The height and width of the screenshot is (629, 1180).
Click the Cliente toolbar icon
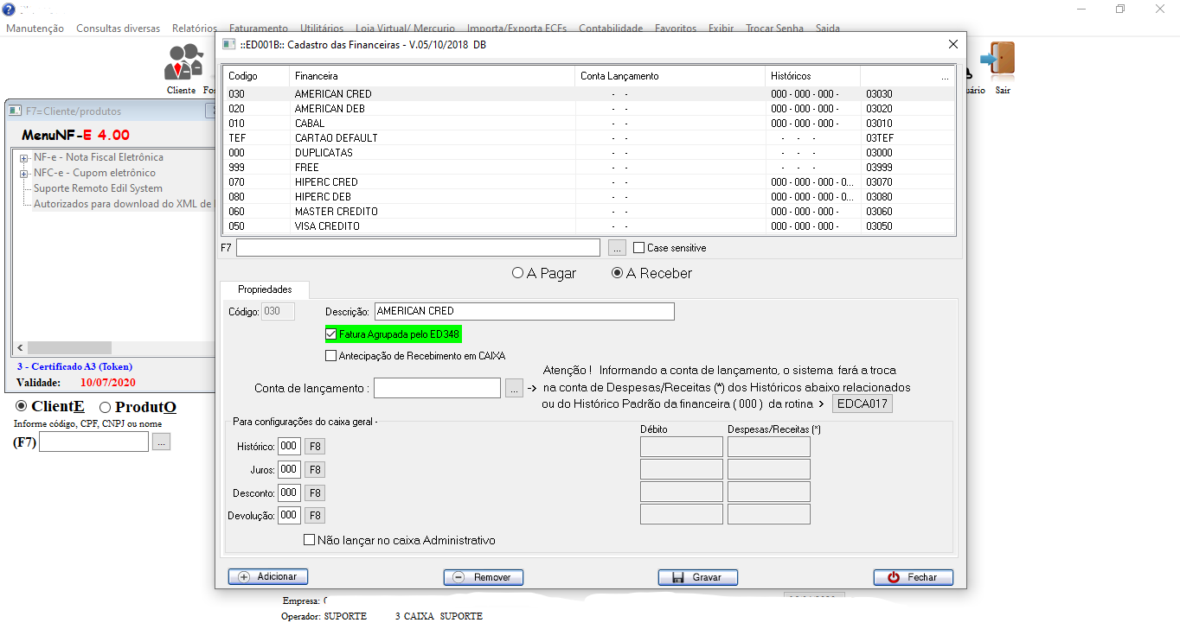pos(182,67)
